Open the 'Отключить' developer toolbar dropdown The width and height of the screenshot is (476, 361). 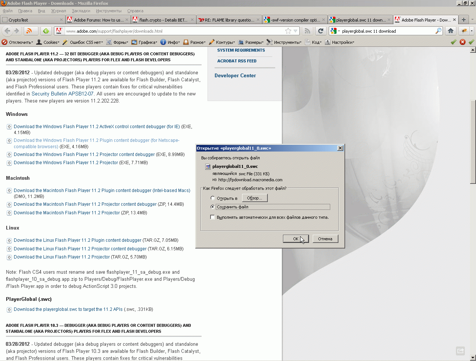pyautogui.click(x=17, y=42)
